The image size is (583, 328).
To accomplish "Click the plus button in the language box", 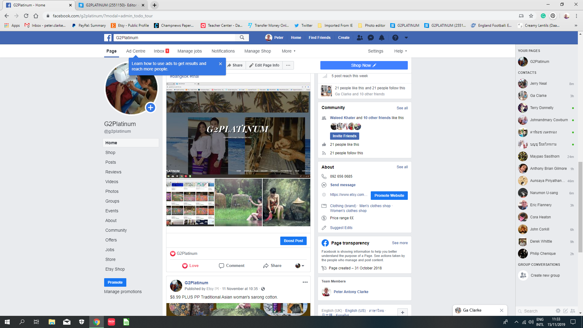I will pos(403,312).
